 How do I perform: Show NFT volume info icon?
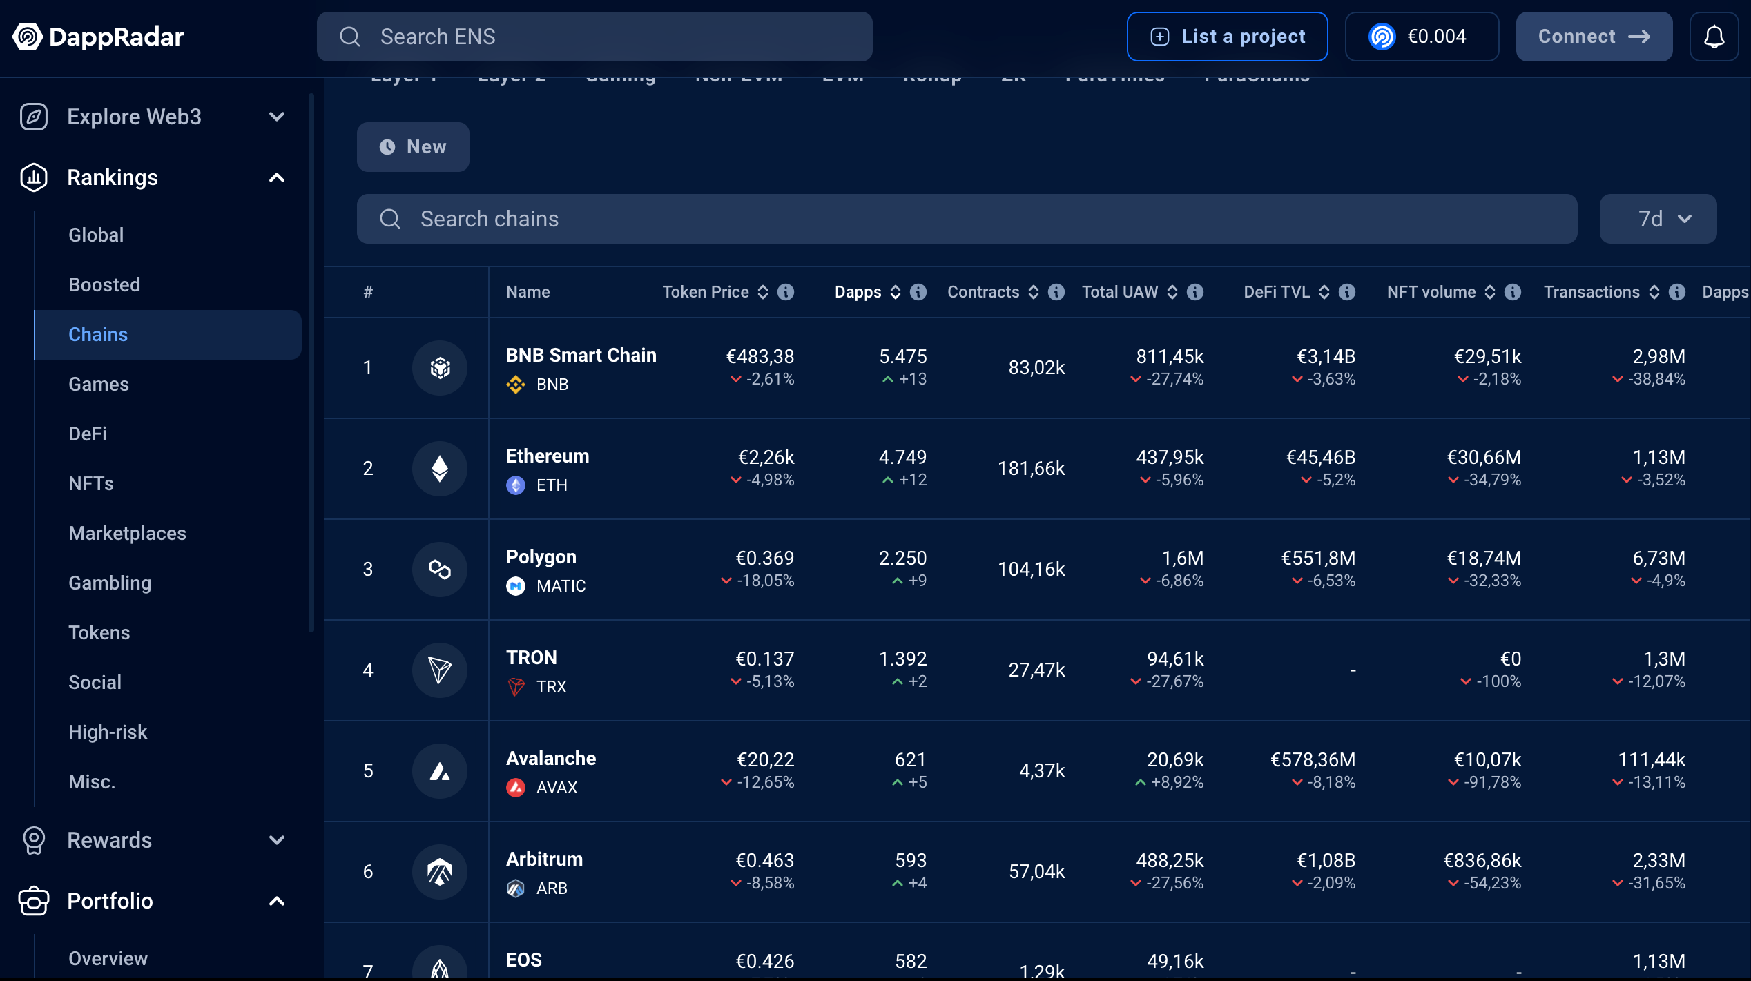coord(1513,292)
